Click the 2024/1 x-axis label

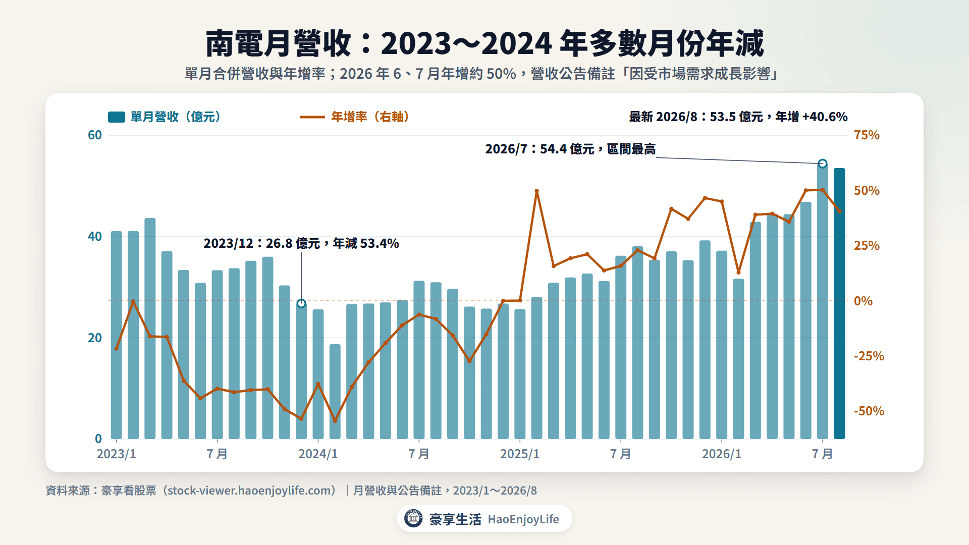[318, 454]
